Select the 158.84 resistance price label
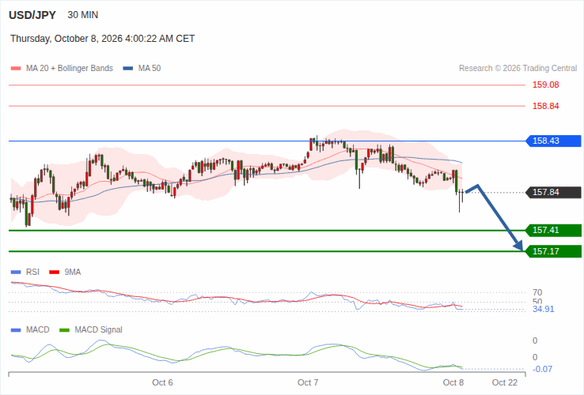The image size is (584, 395). (546, 106)
